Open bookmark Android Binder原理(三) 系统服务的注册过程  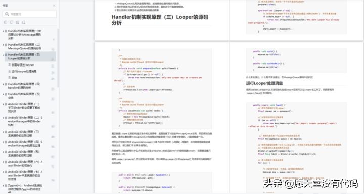tap(24, 134)
